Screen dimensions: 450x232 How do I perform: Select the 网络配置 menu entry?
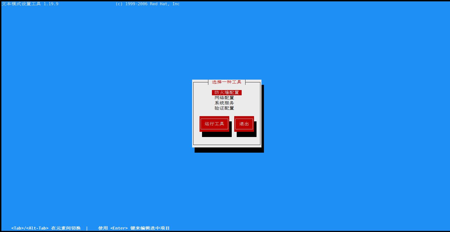[224, 98]
